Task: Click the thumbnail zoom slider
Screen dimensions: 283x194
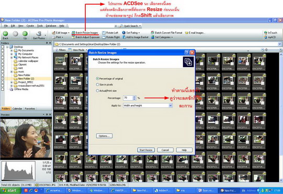Action: (x=271, y=50)
